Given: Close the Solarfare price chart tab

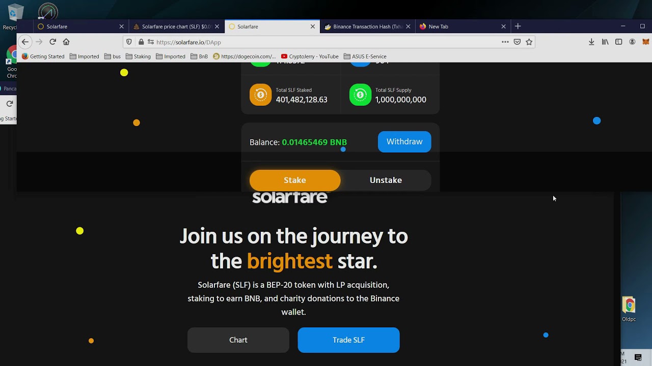Looking at the screenshot, I should (217, 26).
